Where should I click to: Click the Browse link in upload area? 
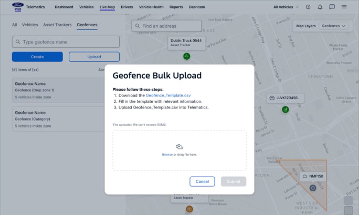pos(167,155)
